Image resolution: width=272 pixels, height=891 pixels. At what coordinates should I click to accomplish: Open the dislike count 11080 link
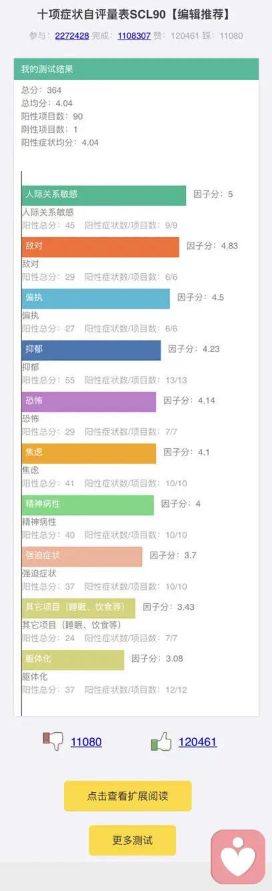pyautogui.click(x=86, y=742)
